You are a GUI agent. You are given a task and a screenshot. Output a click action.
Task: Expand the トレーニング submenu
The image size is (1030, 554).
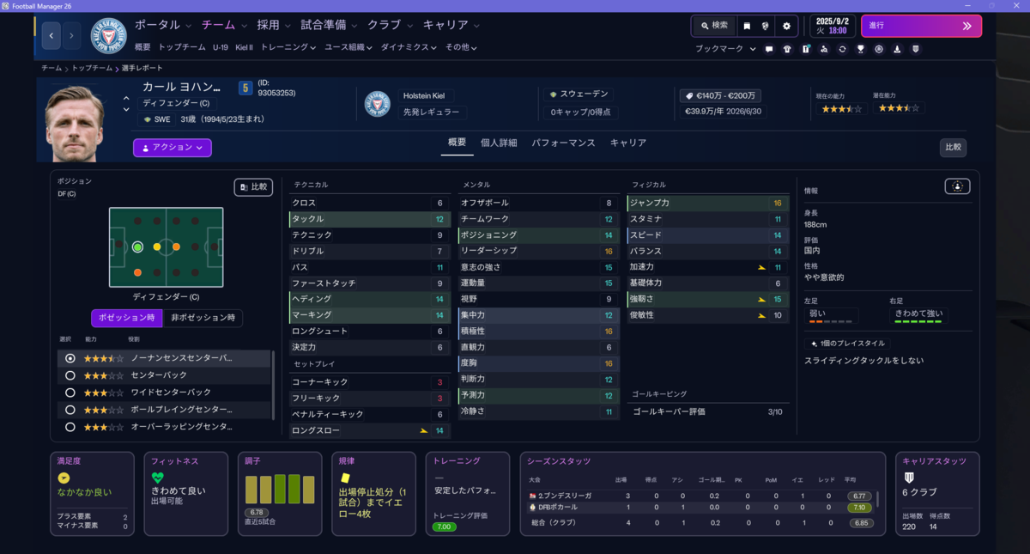288,47
